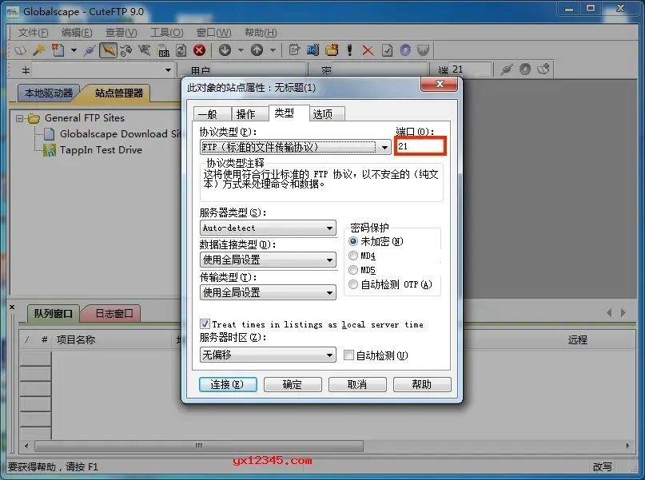Open the 编辑(E) menu

click(x=77, y=33)
